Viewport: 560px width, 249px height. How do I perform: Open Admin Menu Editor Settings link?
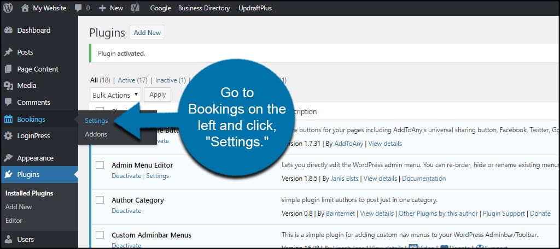(157, 176)
